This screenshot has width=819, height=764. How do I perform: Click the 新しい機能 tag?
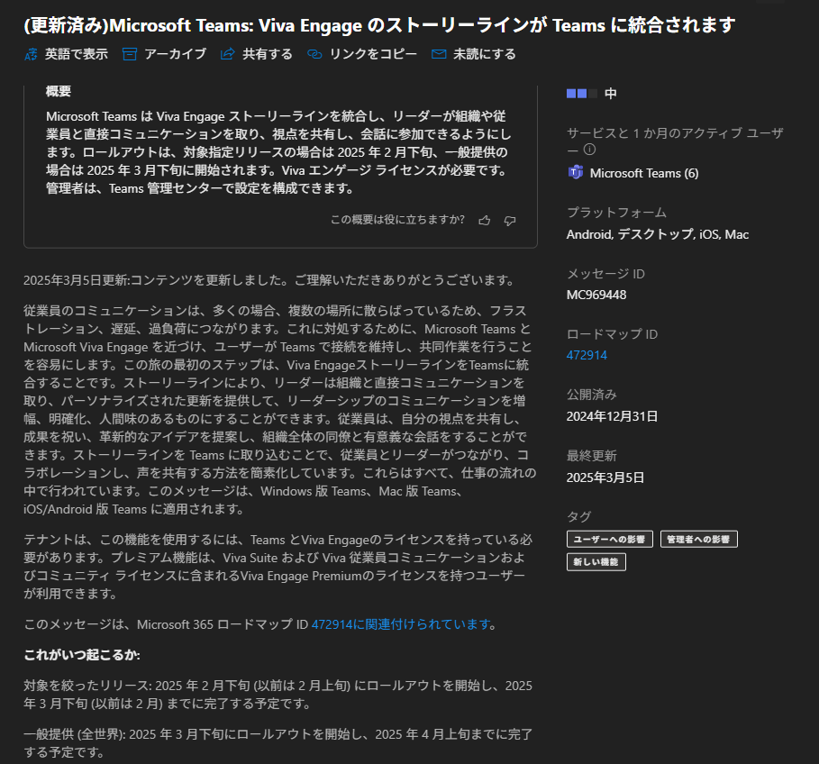pos(596,562)
